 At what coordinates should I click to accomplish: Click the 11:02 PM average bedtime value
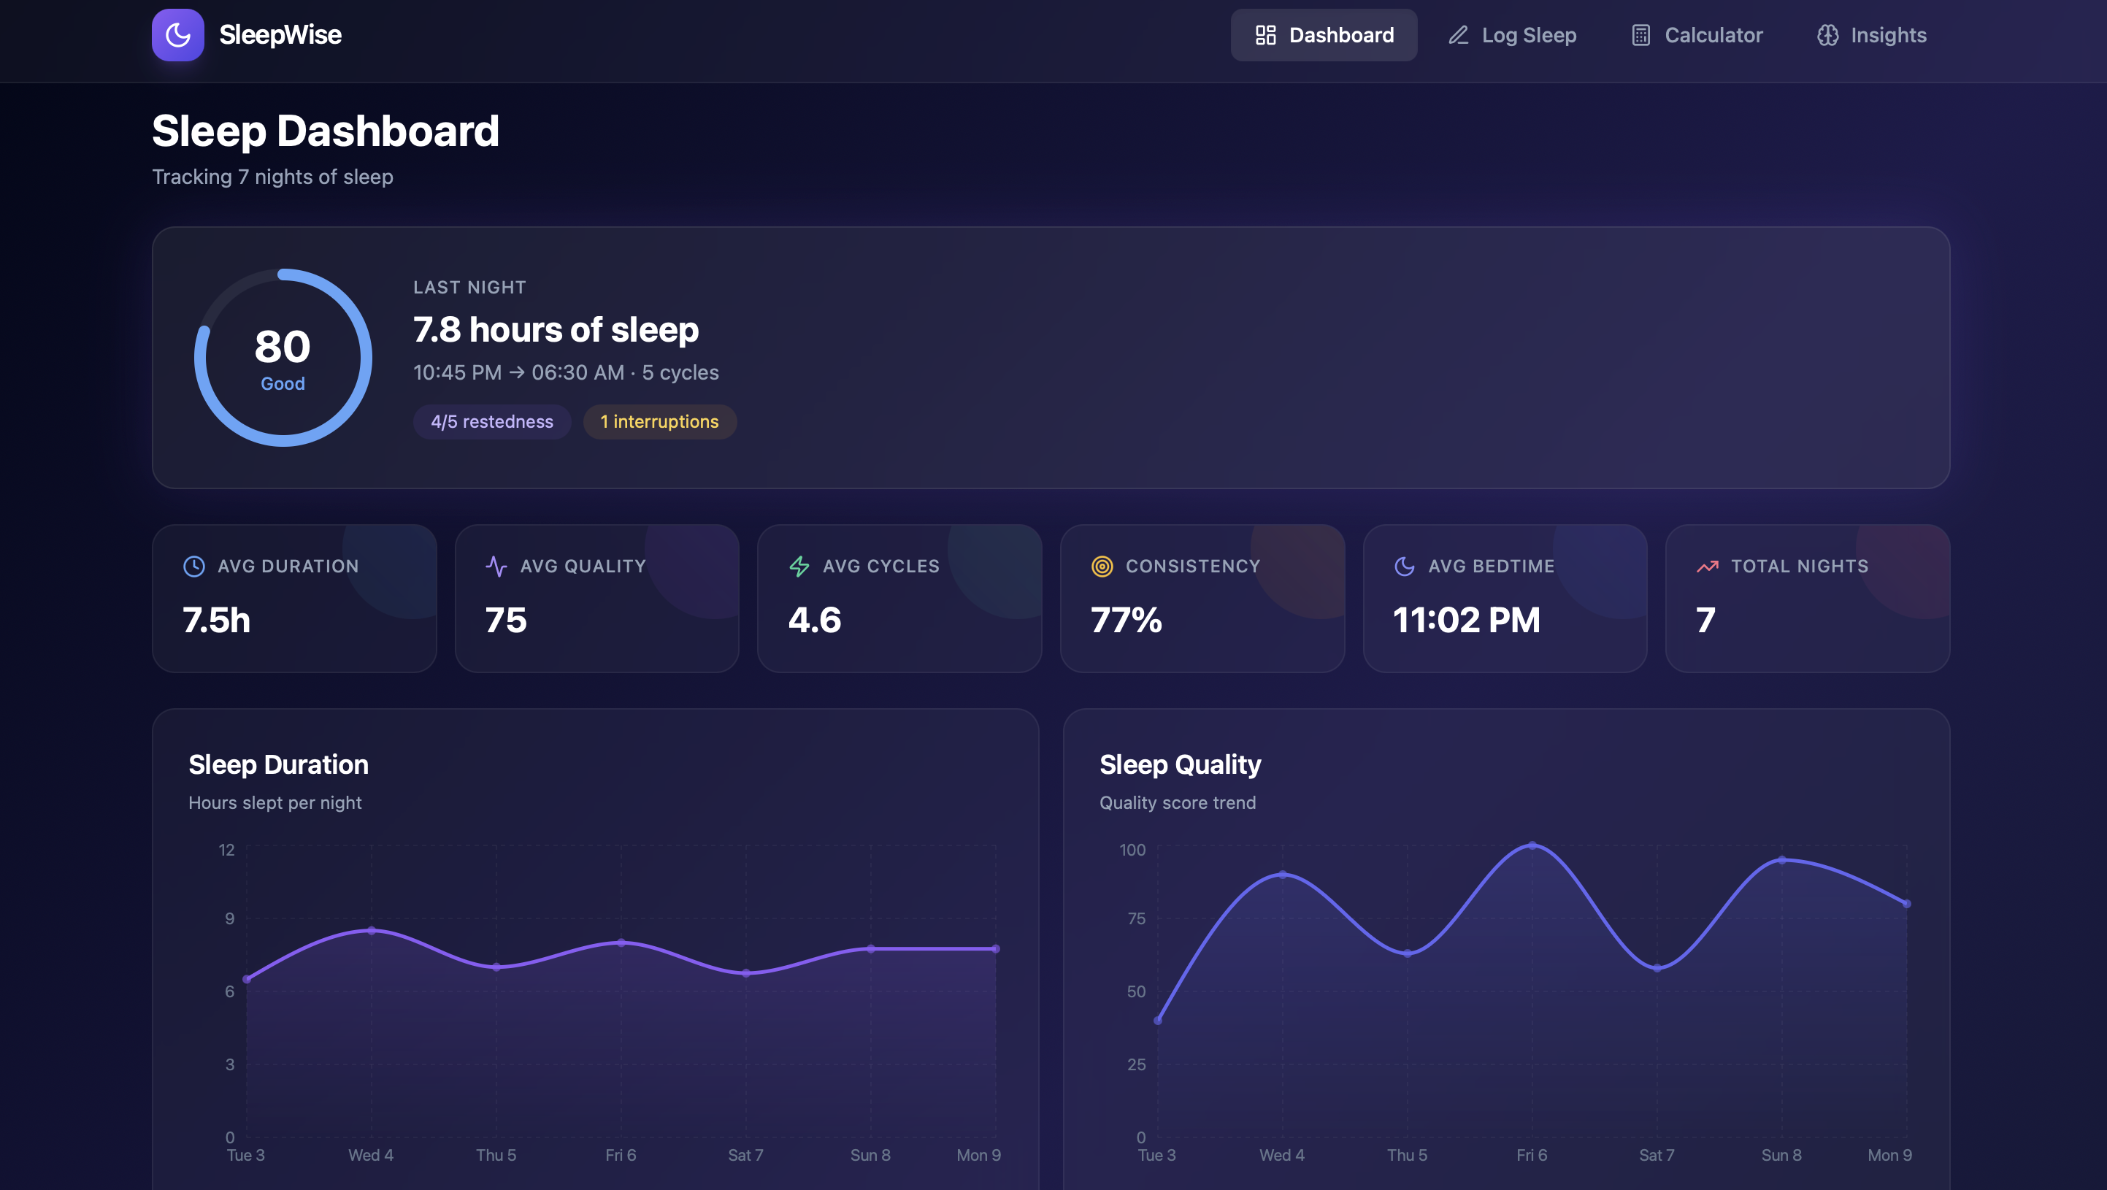click(1467, 620)
